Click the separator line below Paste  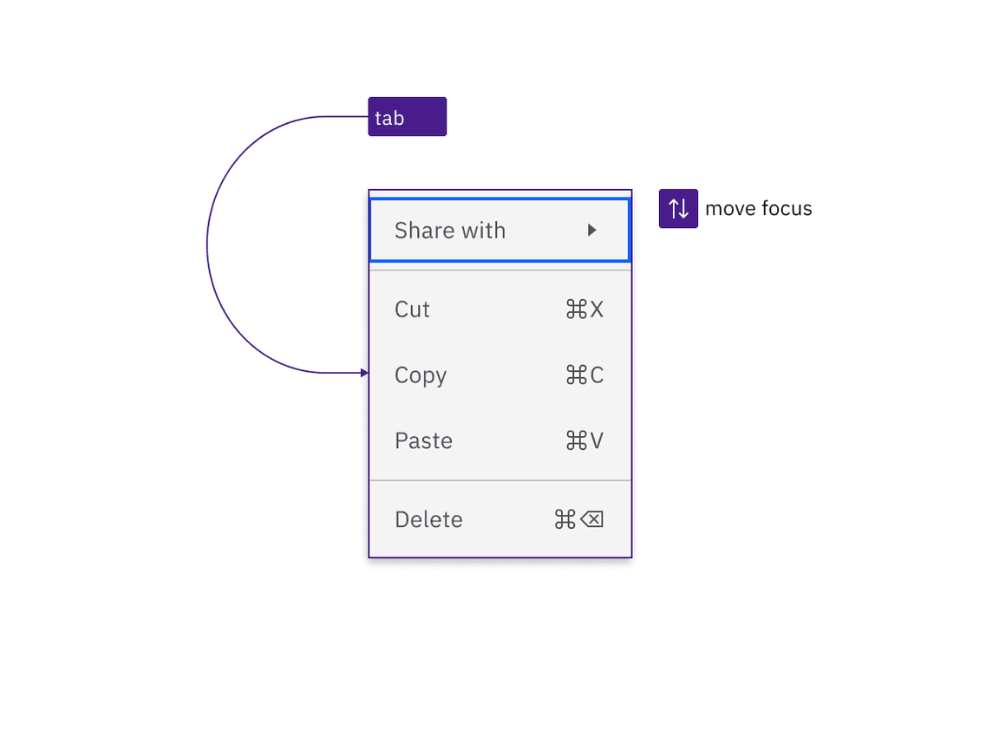coord(500,479)
